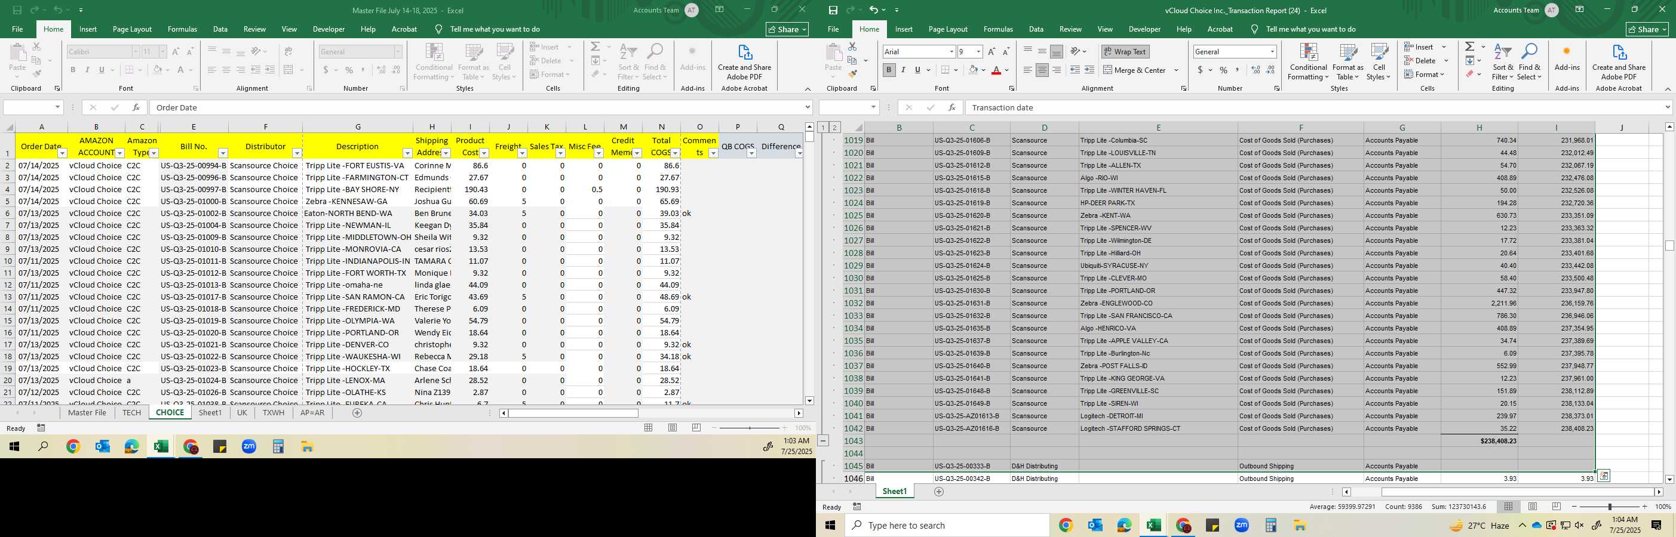Toggle Underline in Transaction Report window
The image size is (1676, 537).
917,70
